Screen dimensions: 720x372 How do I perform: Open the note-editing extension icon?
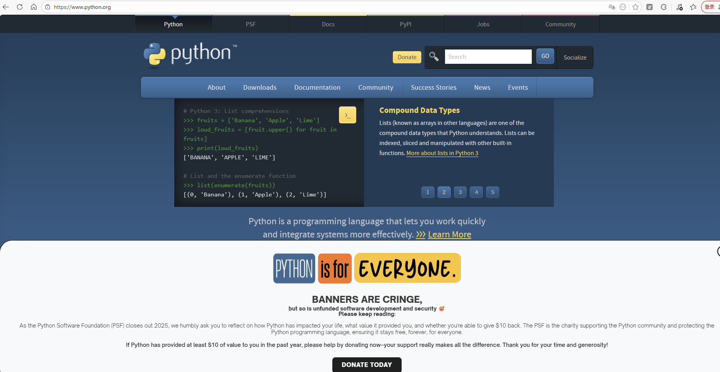650,7
